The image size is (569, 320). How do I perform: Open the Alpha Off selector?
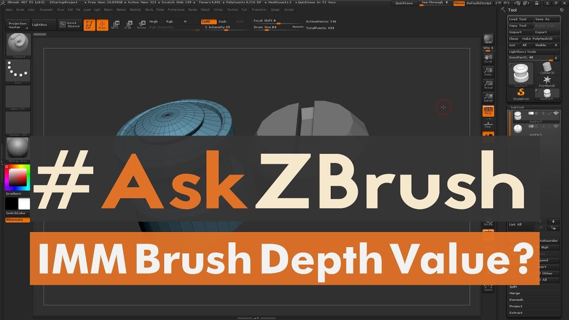(x=18, y=97)
